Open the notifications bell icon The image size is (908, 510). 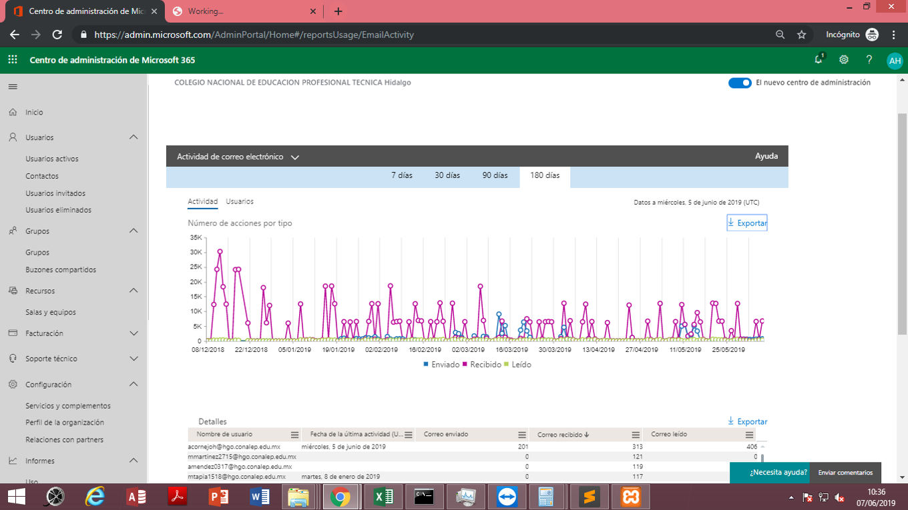[819, 59]
